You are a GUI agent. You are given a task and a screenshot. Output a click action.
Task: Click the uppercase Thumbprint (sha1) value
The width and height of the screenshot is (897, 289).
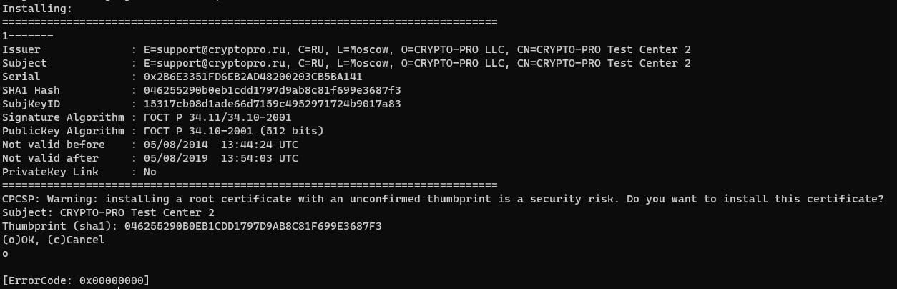point(253,226)
